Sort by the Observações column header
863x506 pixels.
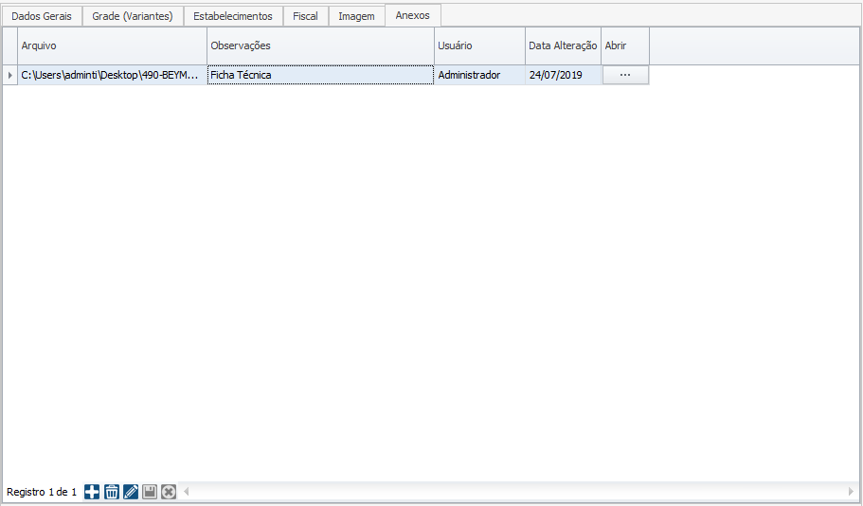(320, 45)
